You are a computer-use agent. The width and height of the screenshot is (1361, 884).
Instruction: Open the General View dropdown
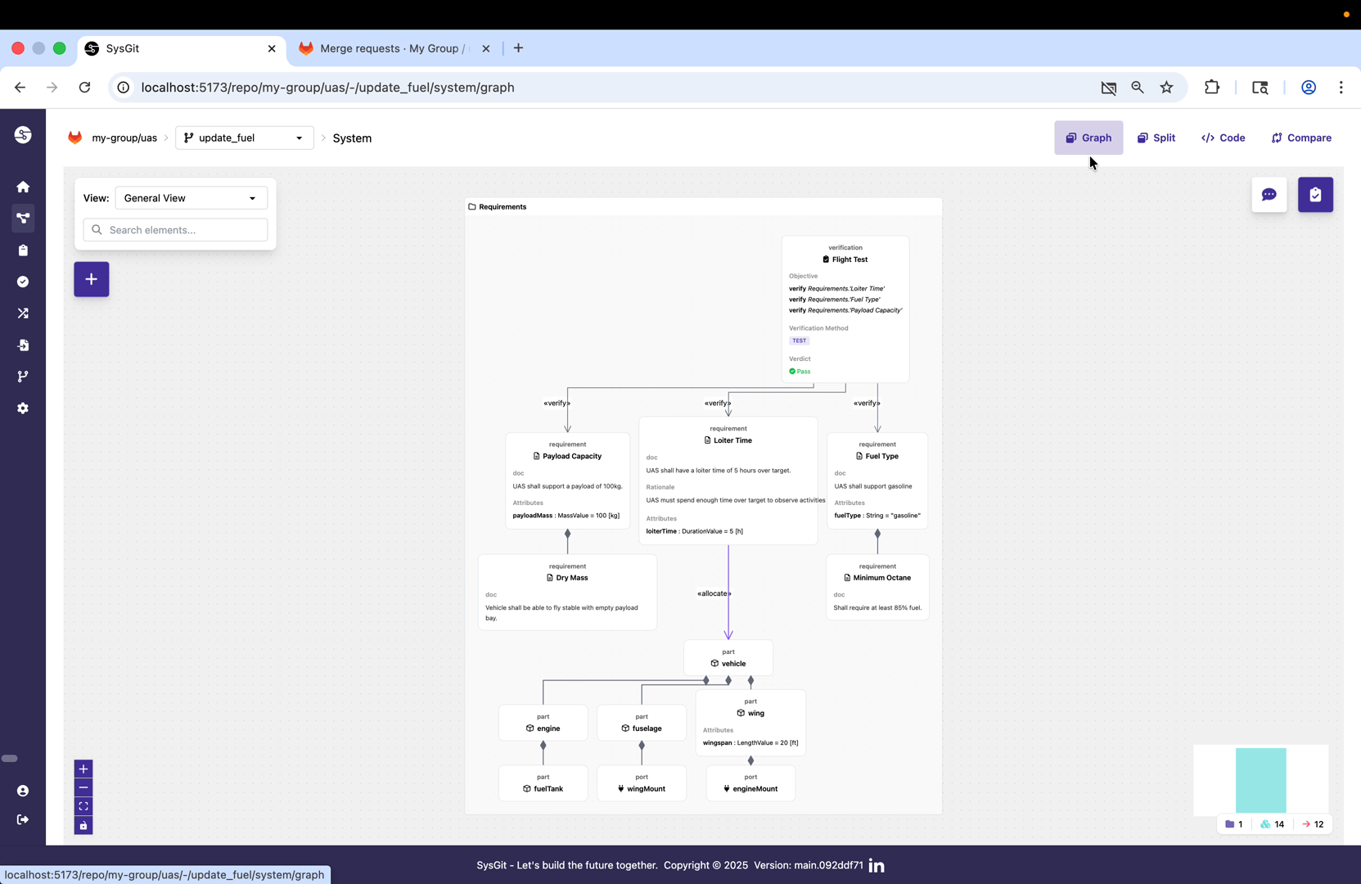[191, 197]
